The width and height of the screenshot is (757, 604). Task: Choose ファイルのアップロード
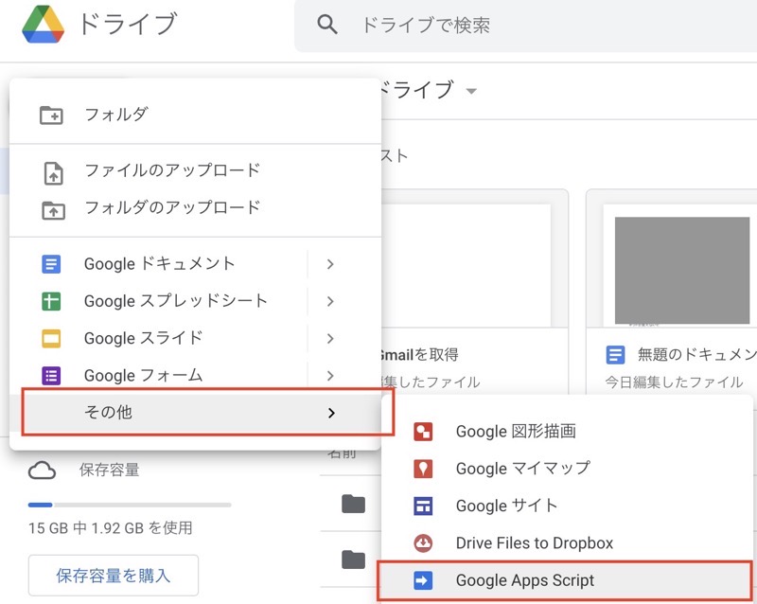pyautogui.click(x=195, y=171)
